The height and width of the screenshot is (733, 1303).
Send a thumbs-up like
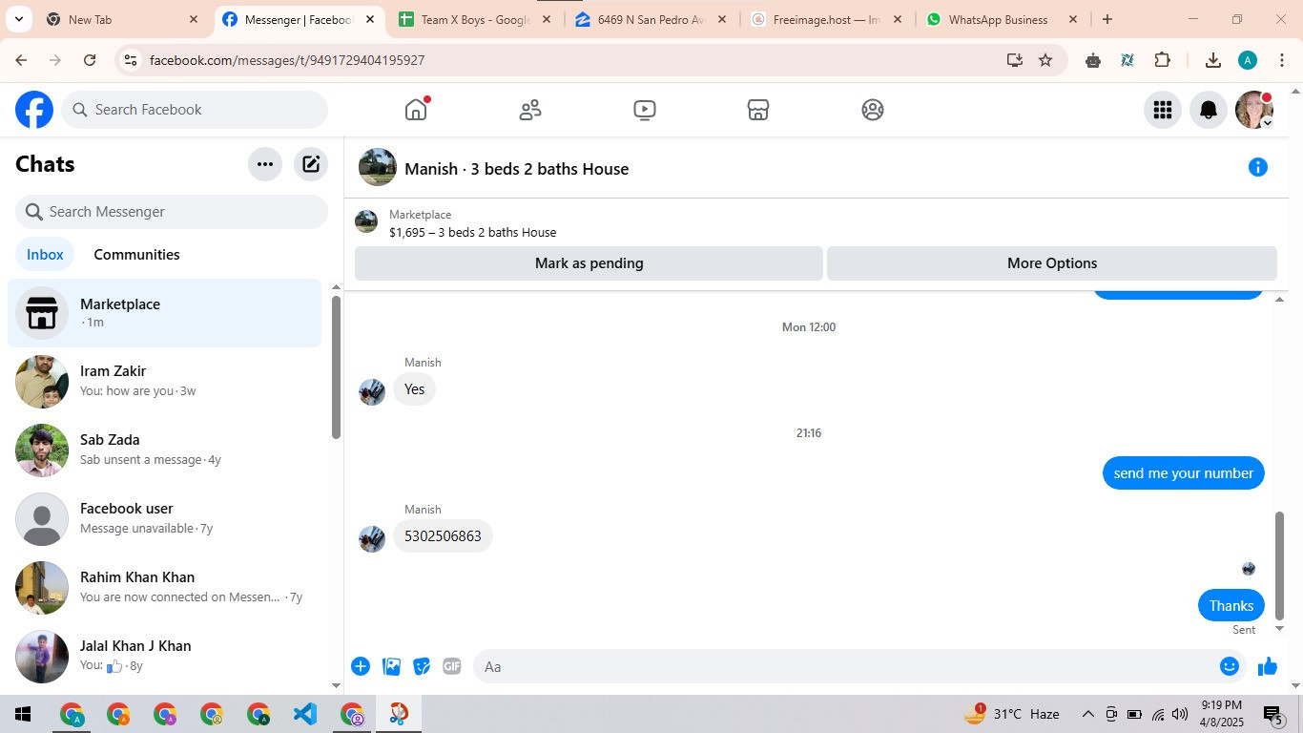(x=1268, y=666)
